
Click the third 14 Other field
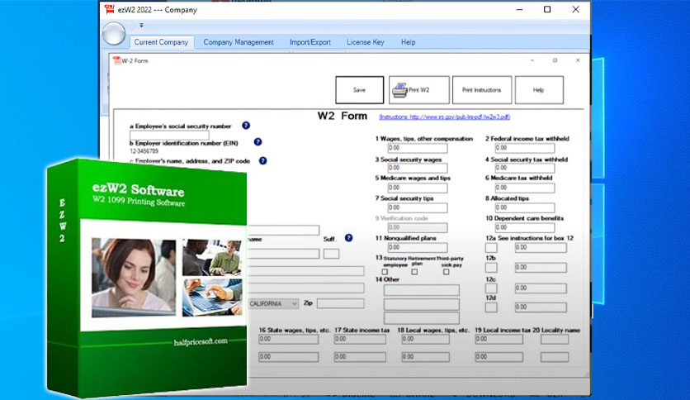[x=422, y=318]
